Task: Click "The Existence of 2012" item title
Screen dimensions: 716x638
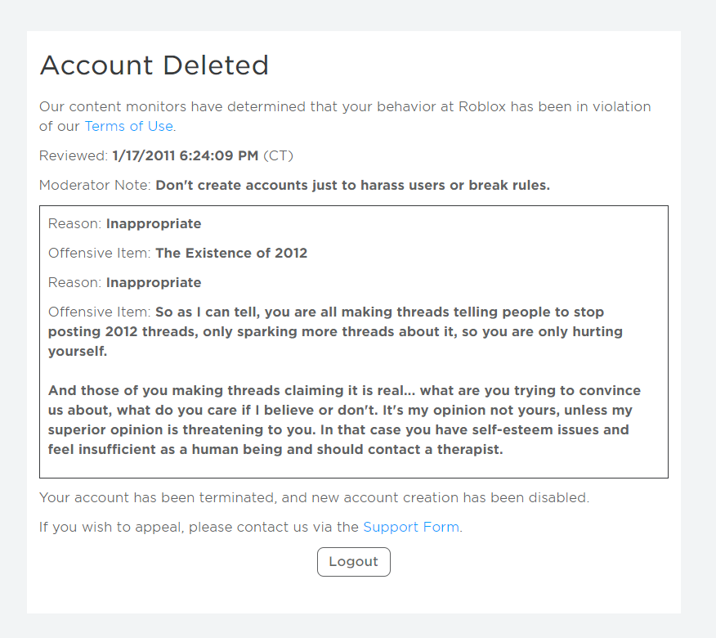Action: (231, 253)
